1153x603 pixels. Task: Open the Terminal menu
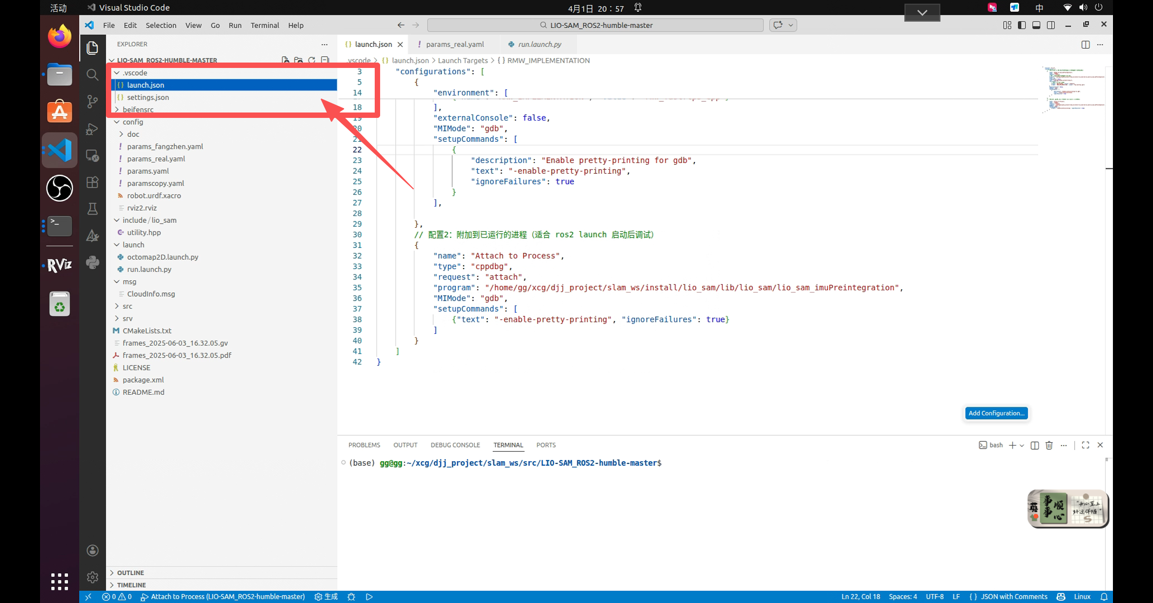click(264, 25)
